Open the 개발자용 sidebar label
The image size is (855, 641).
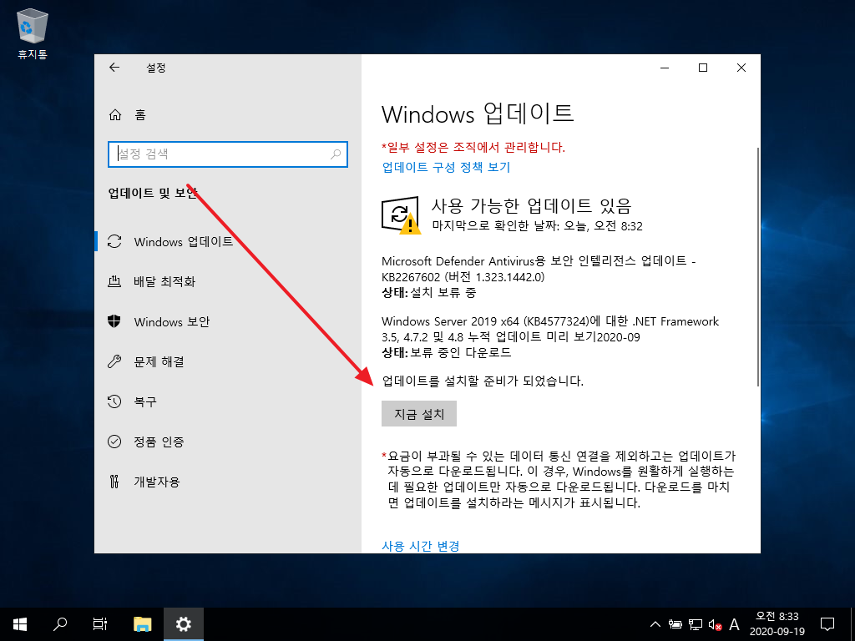click(156, 482)
